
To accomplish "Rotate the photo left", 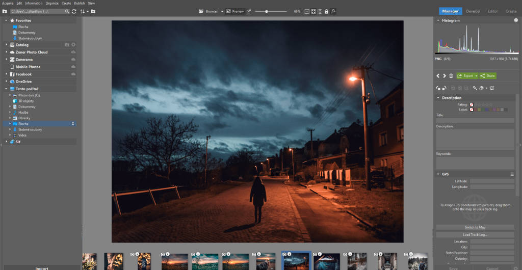I will pyautogui.click(x=438, y=88).
